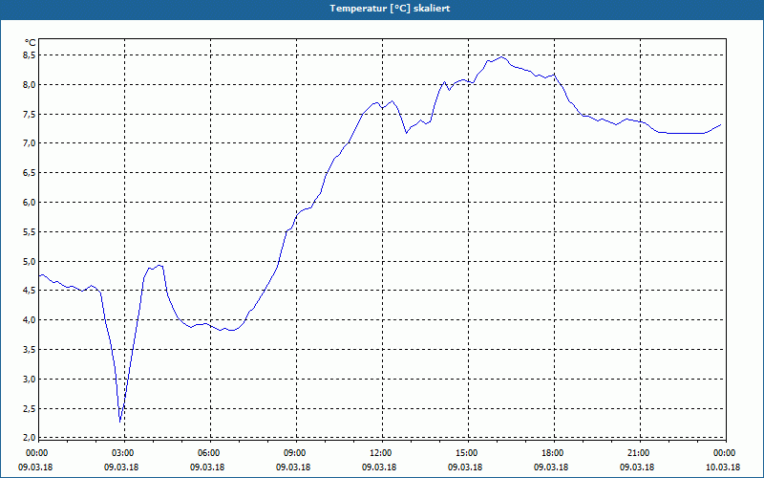Select the 6,5 y-axis label
Screen dimensions: 764x478
[31, 173]
